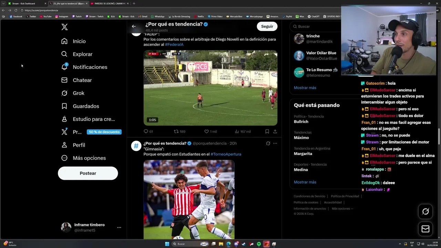This screenshot has height=248, width=441.
Task: Follow the account with Seguir button
Action: coord(267,26)
